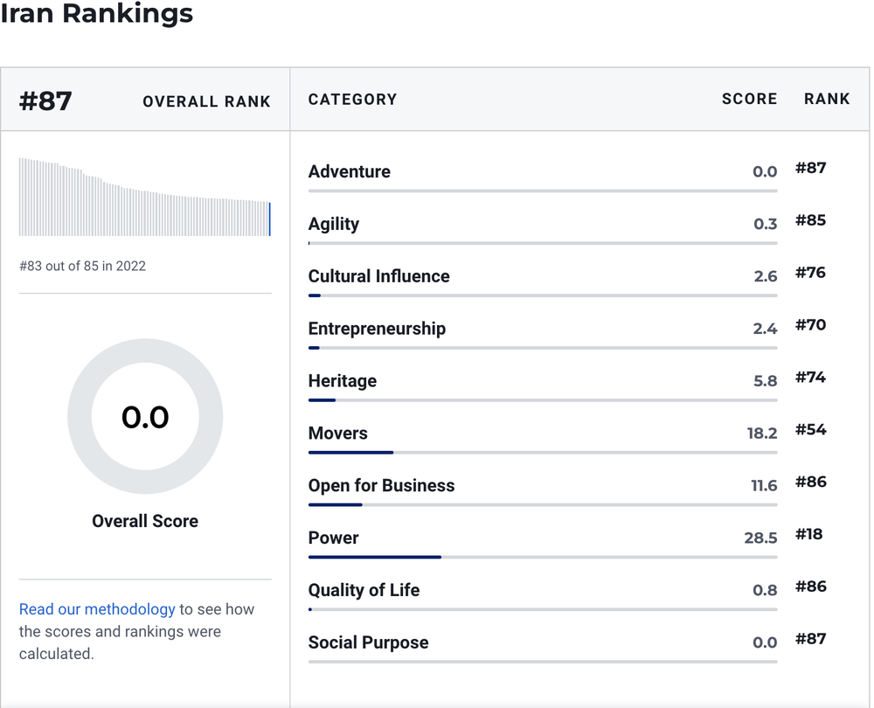Viewport: 874px width, 708px height.
Task: Open the Entrepreneurship category
Action: coord(377,329)
